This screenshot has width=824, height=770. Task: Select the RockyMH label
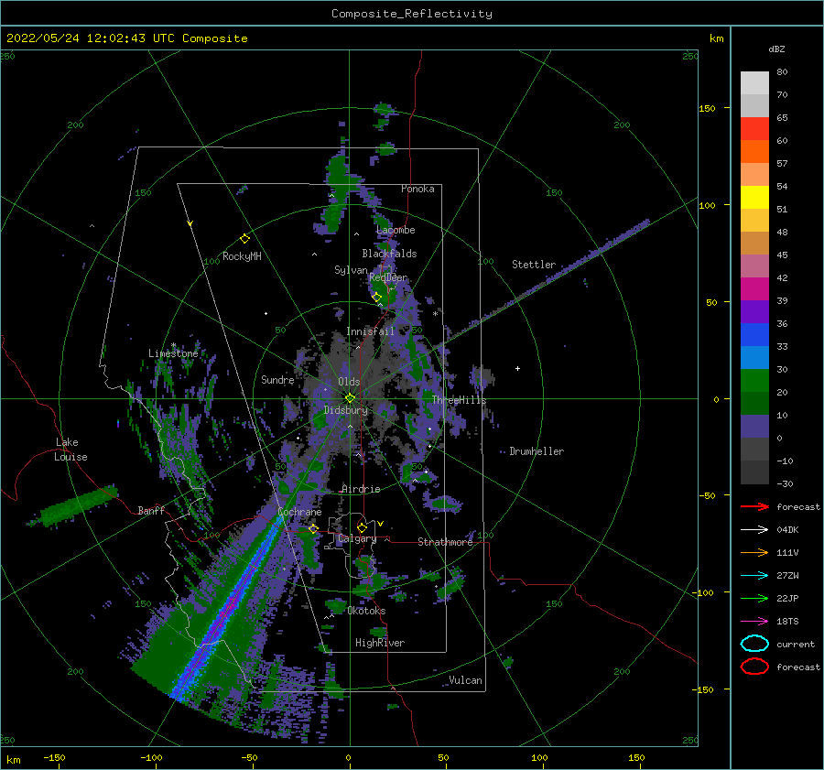point(242,256)
